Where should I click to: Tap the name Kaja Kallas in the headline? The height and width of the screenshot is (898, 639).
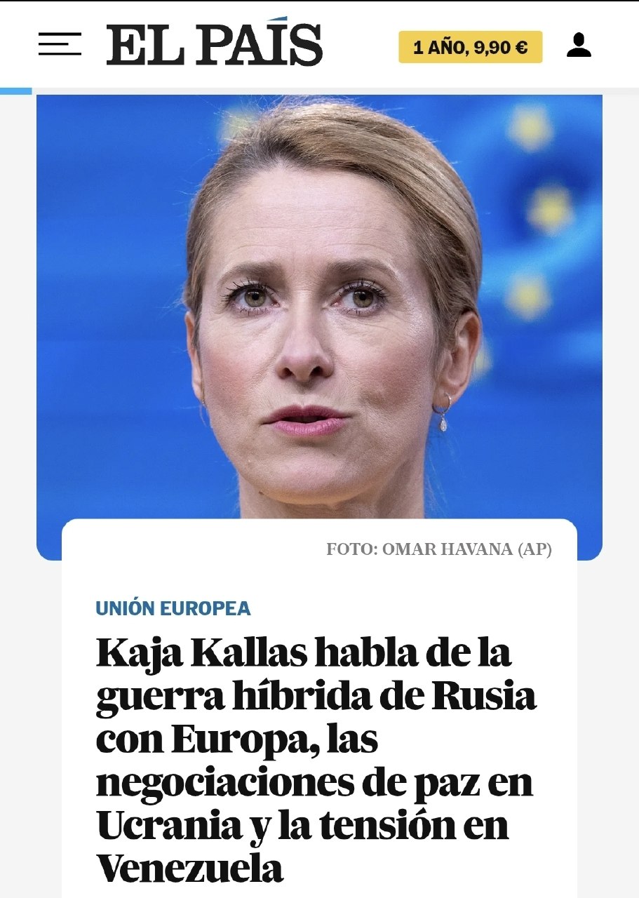pyautogui.click(x=201, y=654)
